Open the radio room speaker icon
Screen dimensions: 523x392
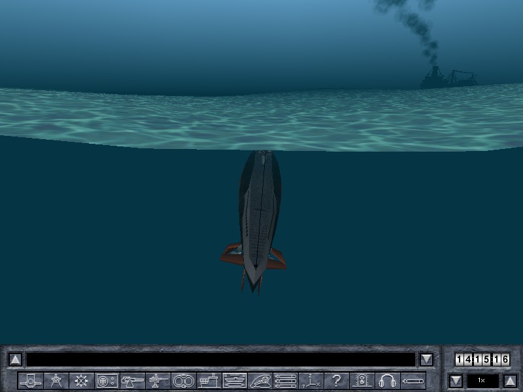362,381
